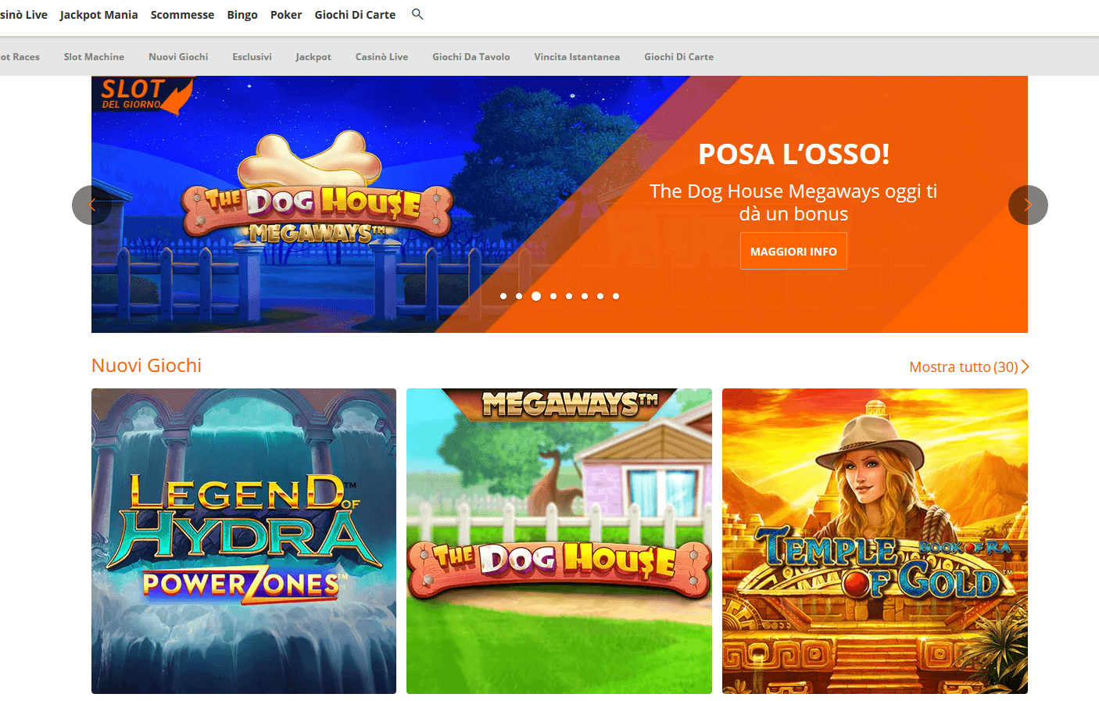Image resolution: width=1099 pixels, height=701 pixels.
Task: Click the search magnifier icon
Action: (417, 14)
